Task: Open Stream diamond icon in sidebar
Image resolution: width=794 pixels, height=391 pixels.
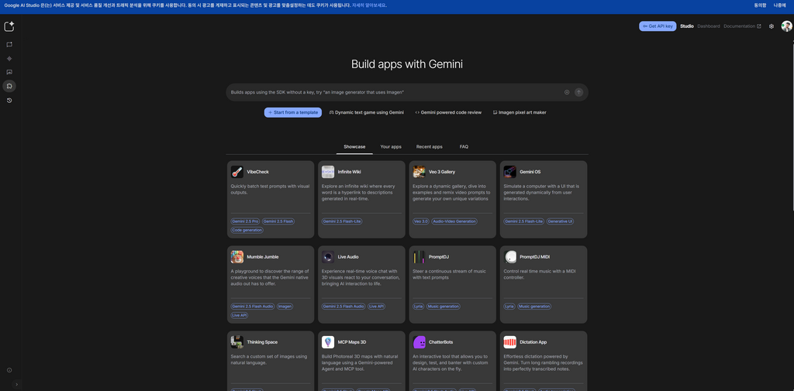Action: tap(9, 59)
